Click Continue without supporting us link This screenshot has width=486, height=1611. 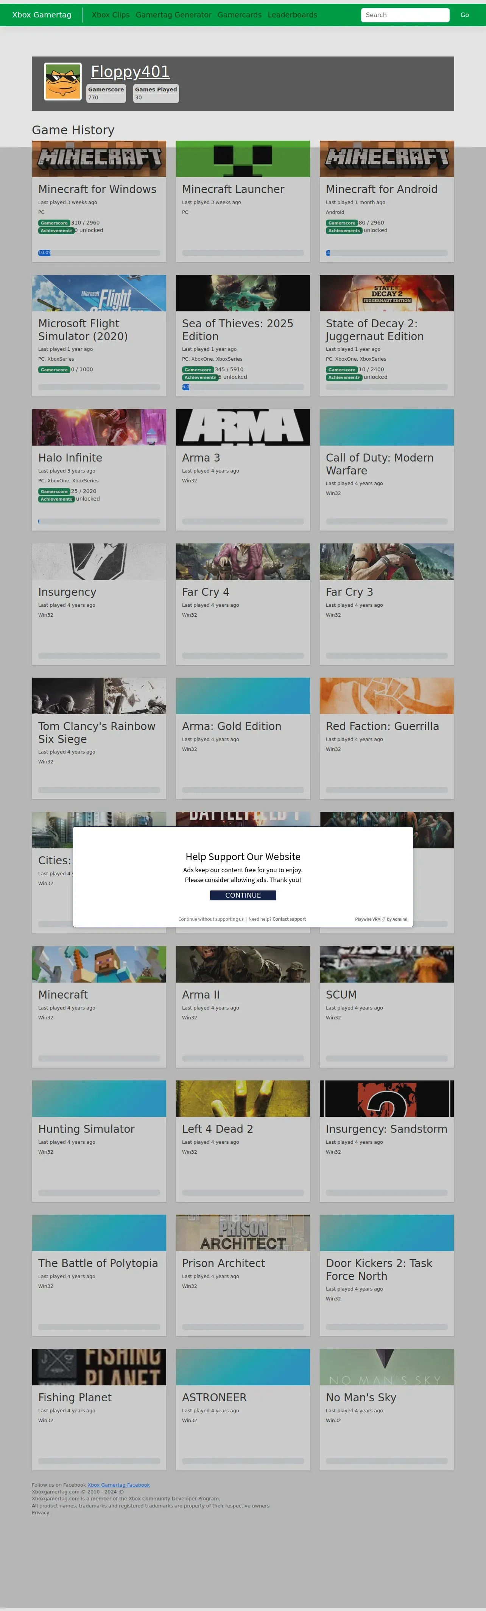(211, 919)
